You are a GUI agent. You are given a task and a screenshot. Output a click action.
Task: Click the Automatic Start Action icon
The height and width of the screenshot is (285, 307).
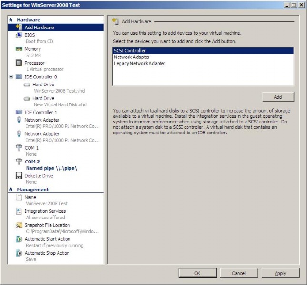click(x=19, y=239)
